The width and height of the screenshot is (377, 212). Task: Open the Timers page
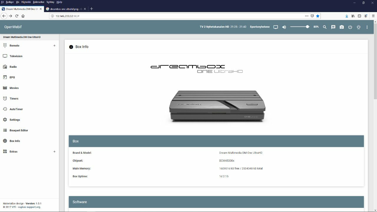pos(14,99)
